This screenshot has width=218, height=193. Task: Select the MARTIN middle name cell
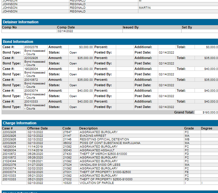(x=145, y=8)
